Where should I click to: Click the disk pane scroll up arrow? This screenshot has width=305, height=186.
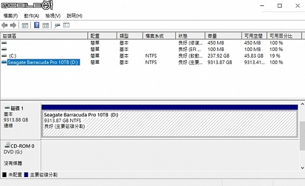(x=303, y=104)
